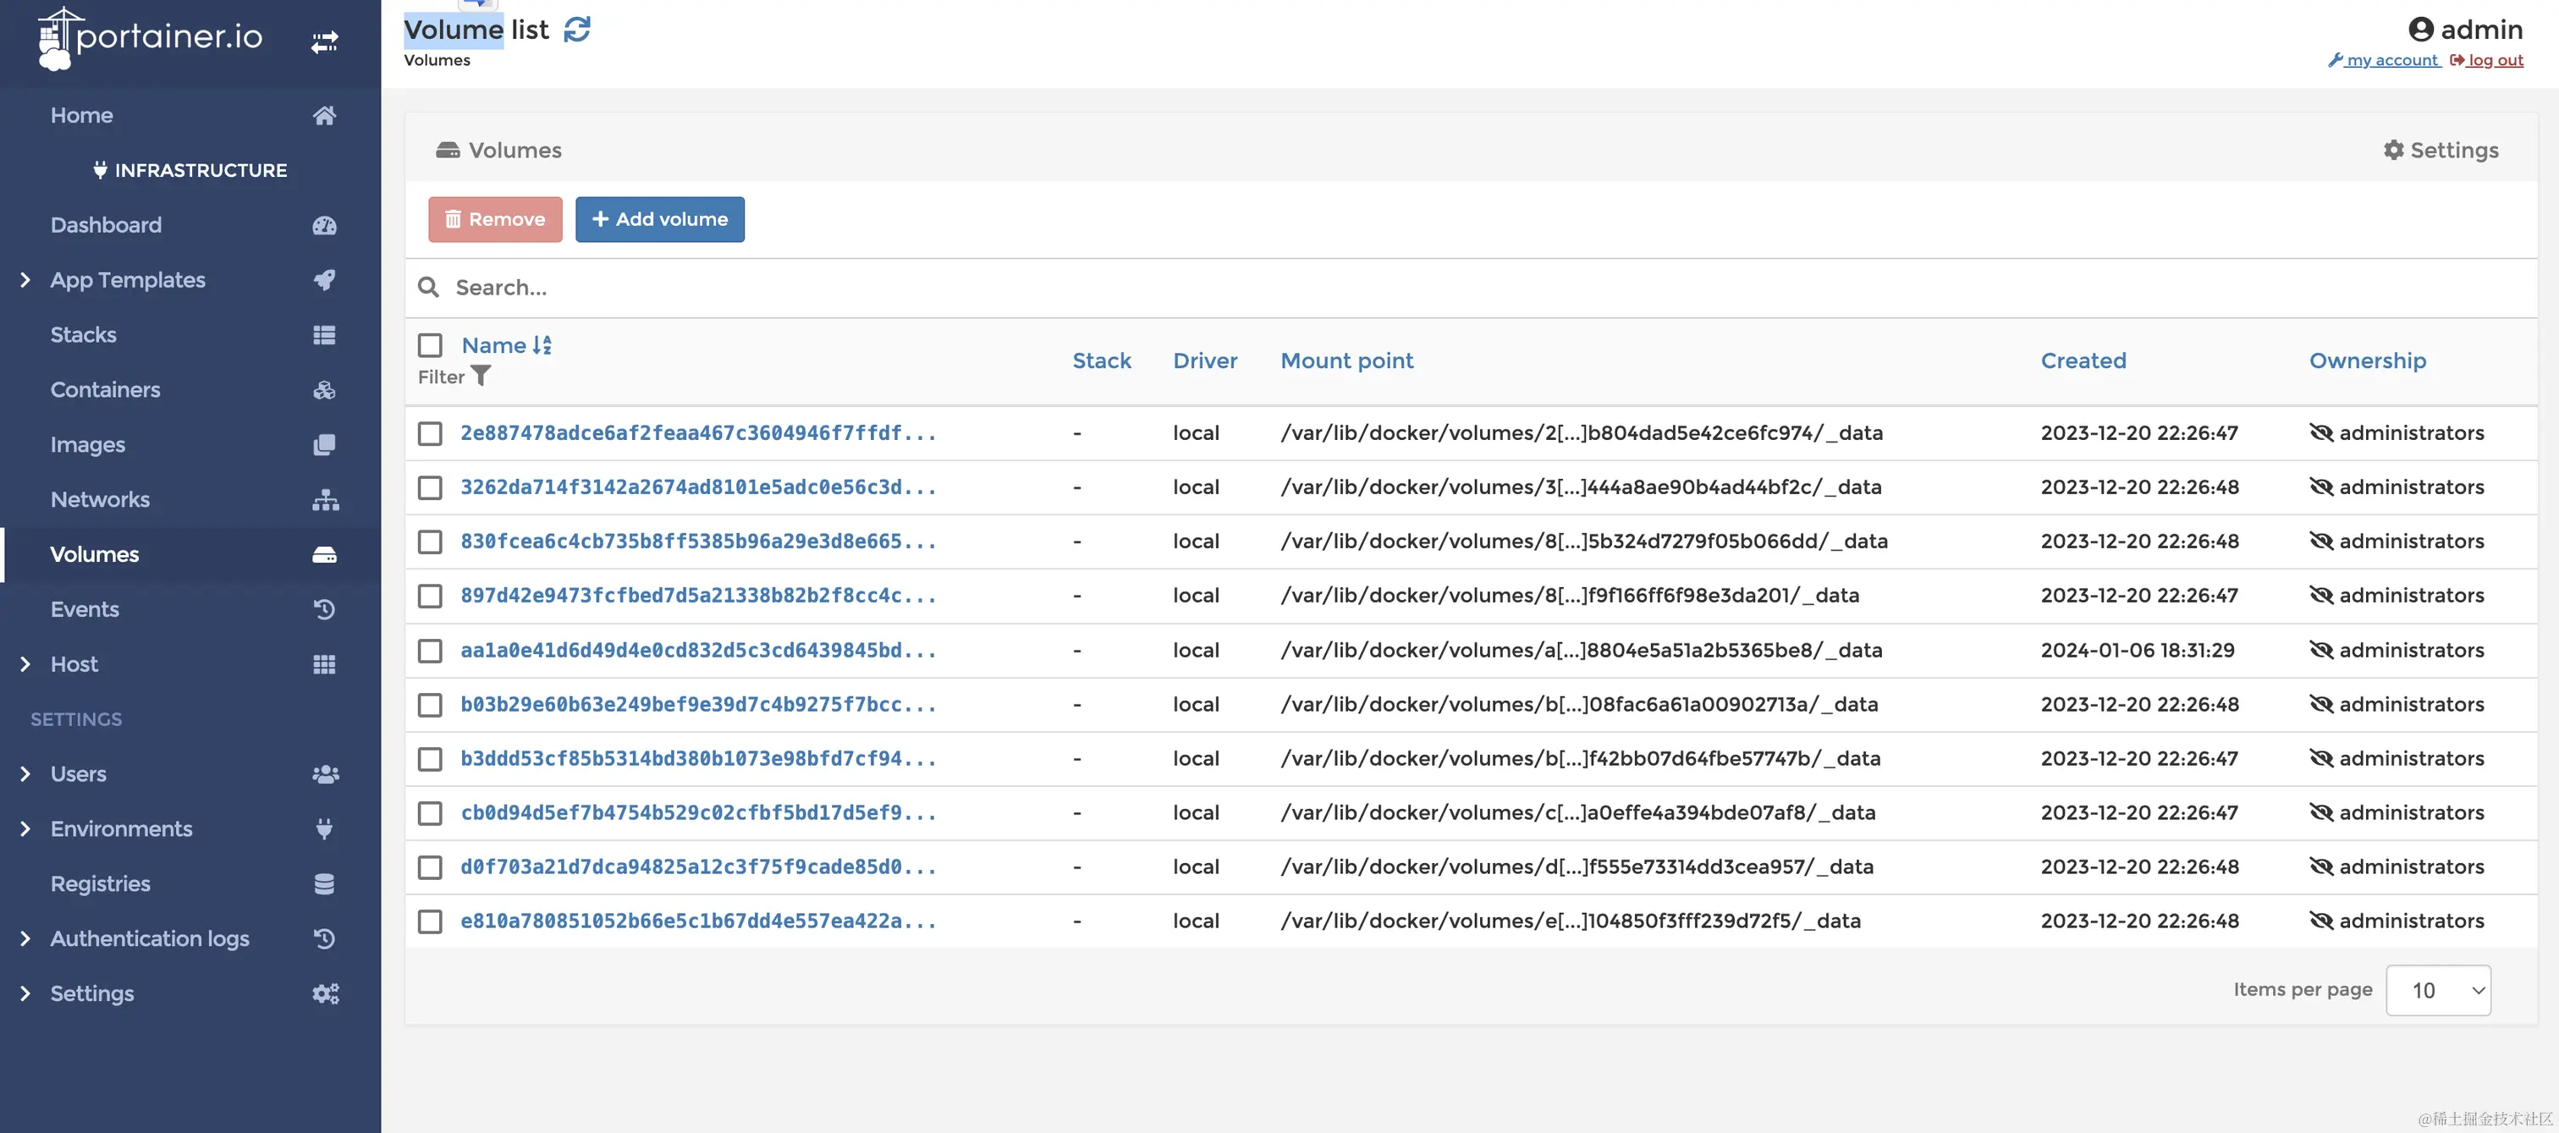Open volume link e810a780851052b66e5c1b67dd4e557ea422a
Image resolution: width=2559 pixels, height=1133 pixels.
698,921
